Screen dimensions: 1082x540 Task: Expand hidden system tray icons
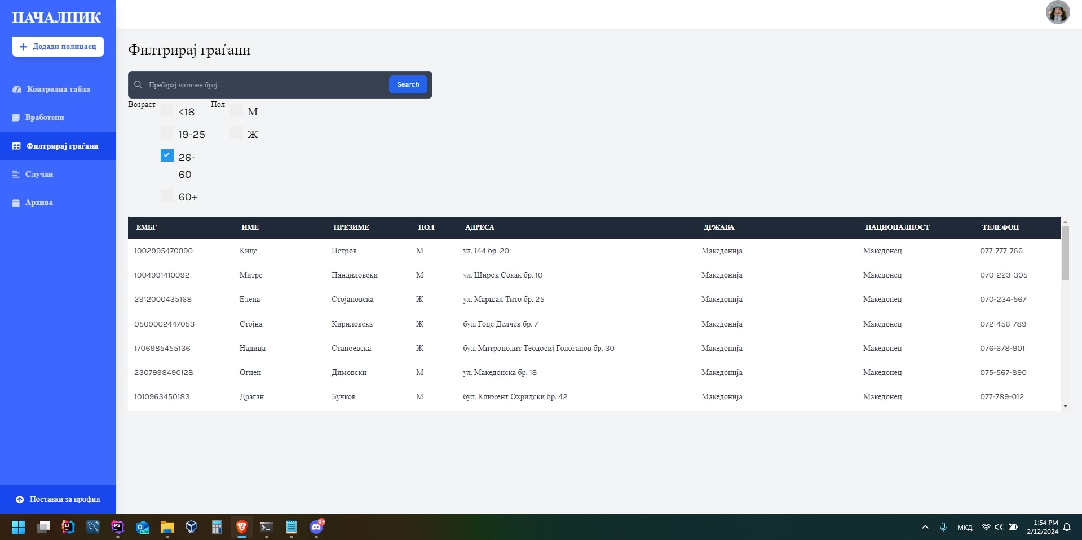coord(925,527)
